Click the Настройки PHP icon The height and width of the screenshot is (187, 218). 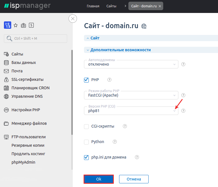[6, 110]
